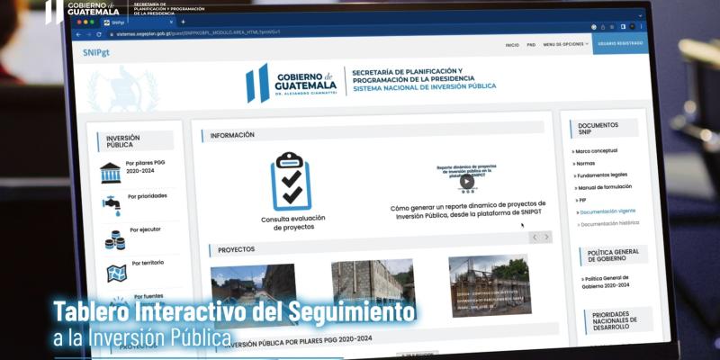Open Documentación vigente link

click(607, 211)
